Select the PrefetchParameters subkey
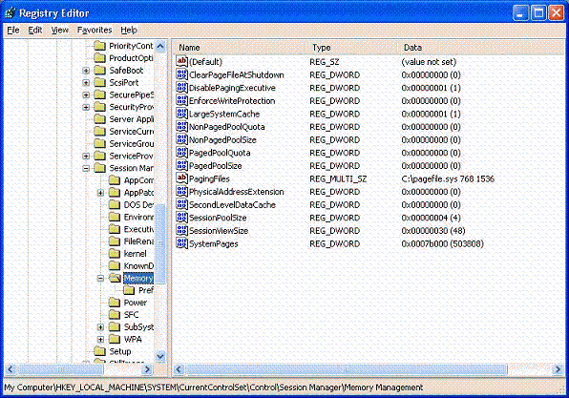569x398 pixels. (145, 290)
